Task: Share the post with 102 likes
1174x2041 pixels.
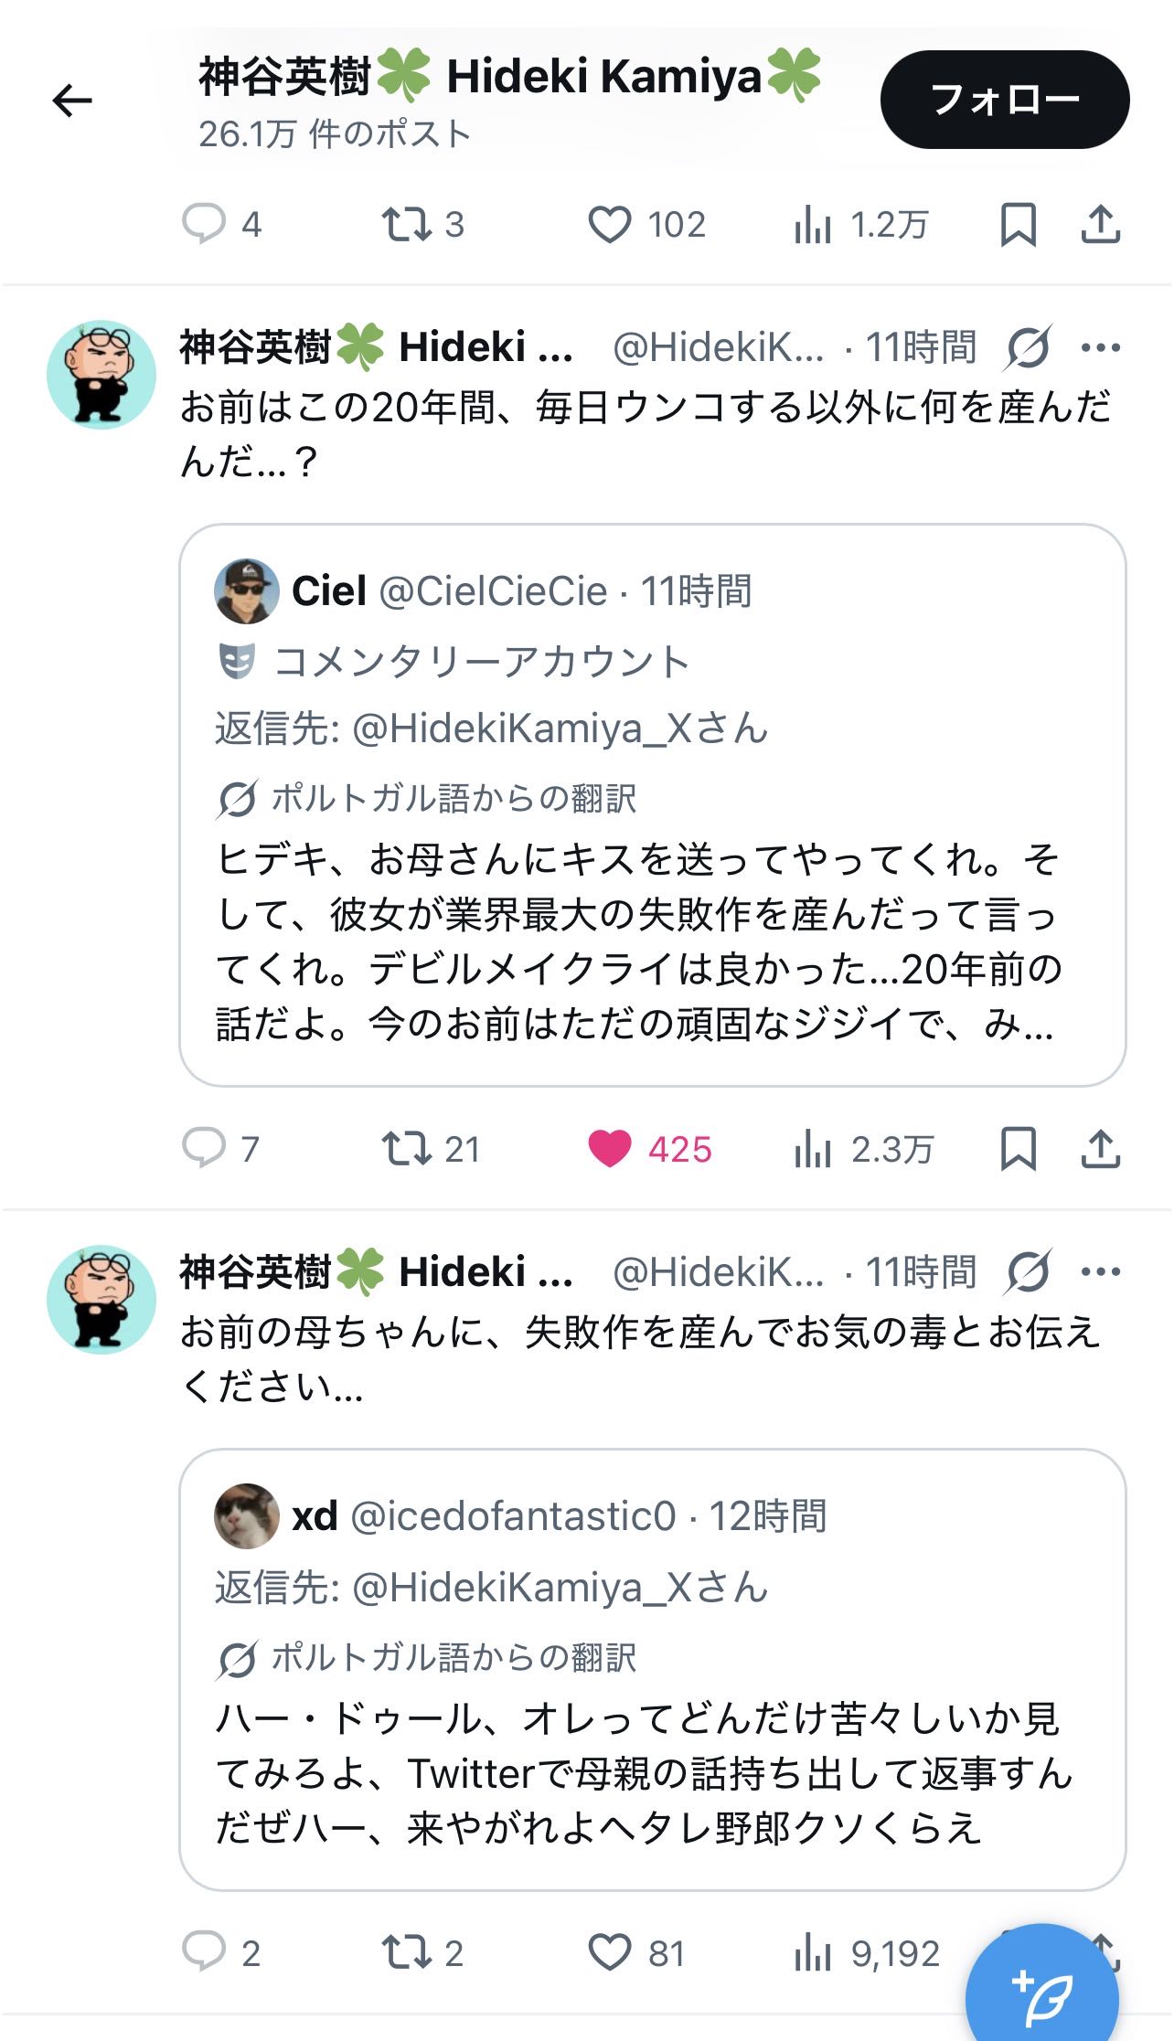Action: [1100, 224]
